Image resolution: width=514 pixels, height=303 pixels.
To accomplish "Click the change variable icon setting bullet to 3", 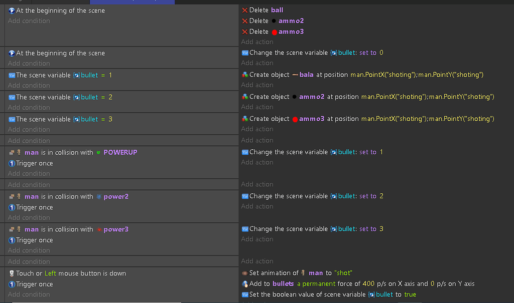I will click(244, 228).
